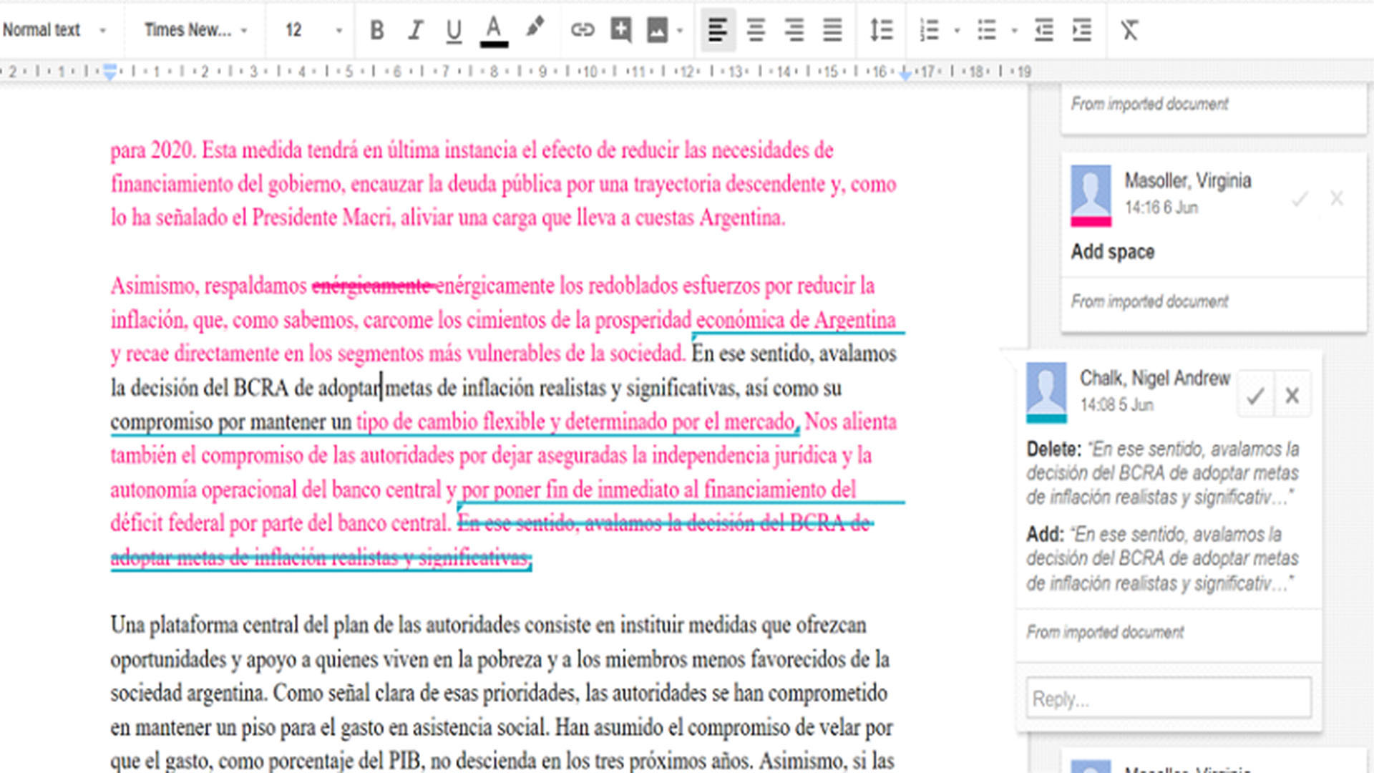Image resolution: width=1374 pixels, height=773 pixels.
Task: Insert an image
Action: click(657, 30)
